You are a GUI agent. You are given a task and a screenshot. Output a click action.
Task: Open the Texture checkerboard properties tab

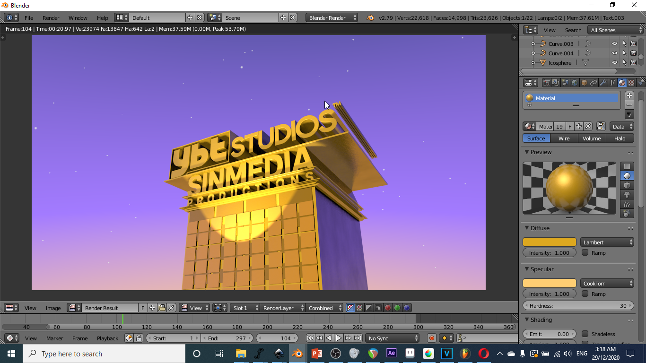(631, 83)
